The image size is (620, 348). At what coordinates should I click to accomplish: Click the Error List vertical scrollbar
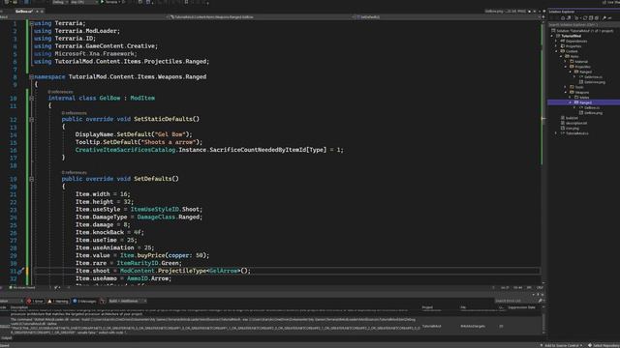(544, 320)
